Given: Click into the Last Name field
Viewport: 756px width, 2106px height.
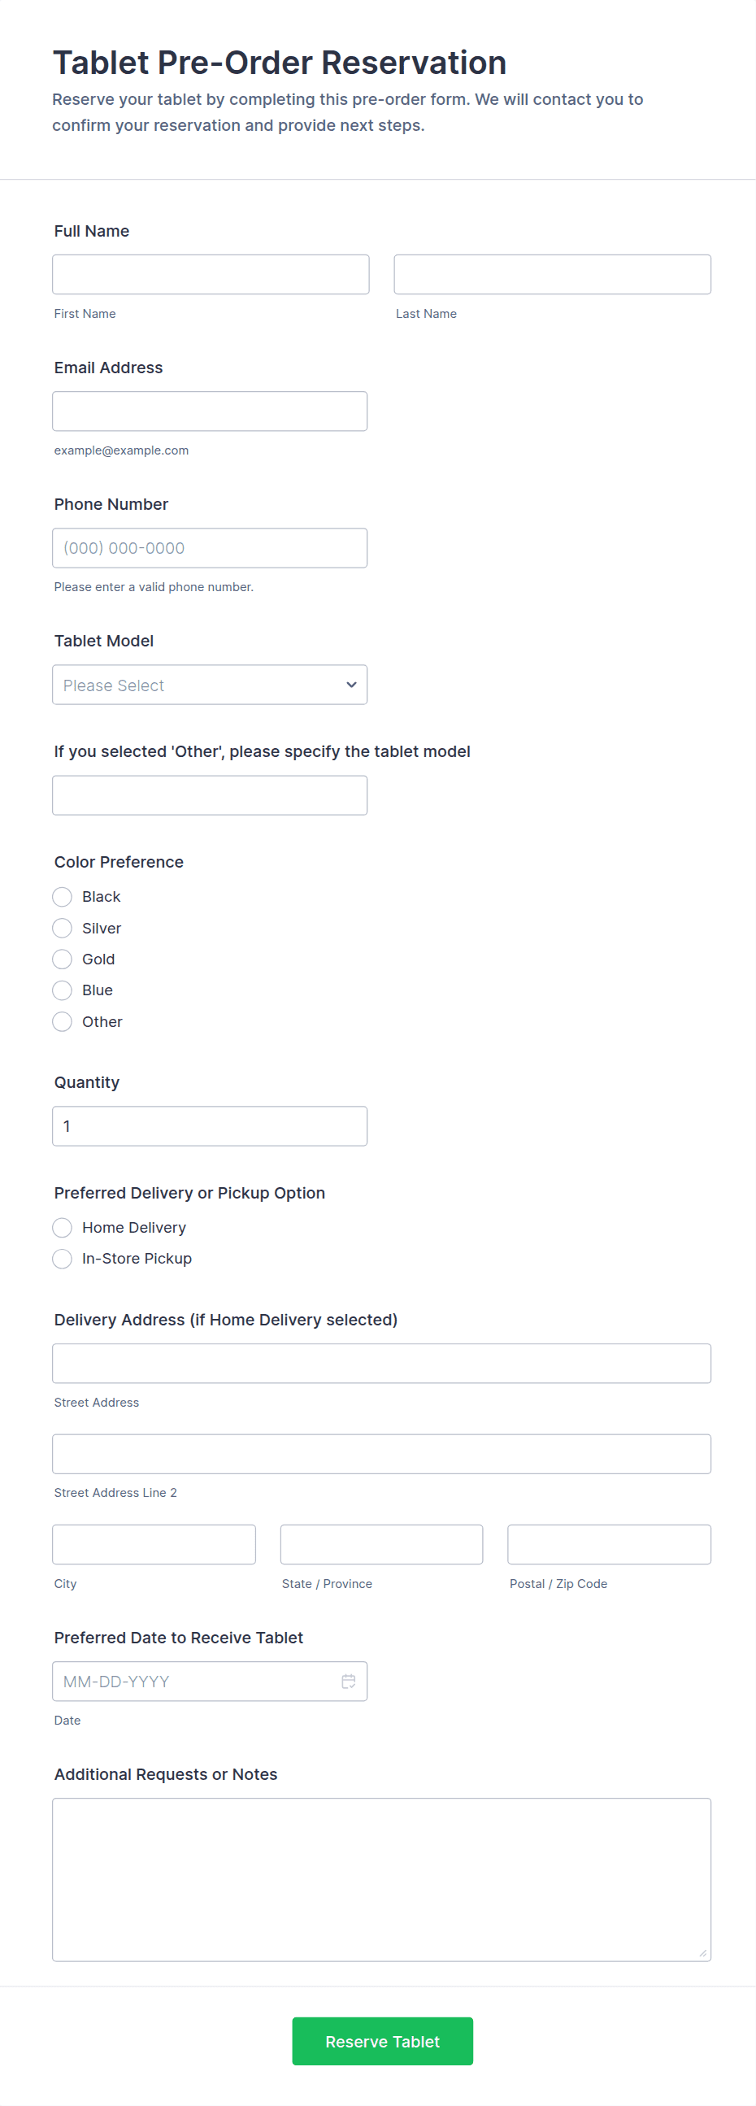Looking at the screenshot, I should (552, 274).
